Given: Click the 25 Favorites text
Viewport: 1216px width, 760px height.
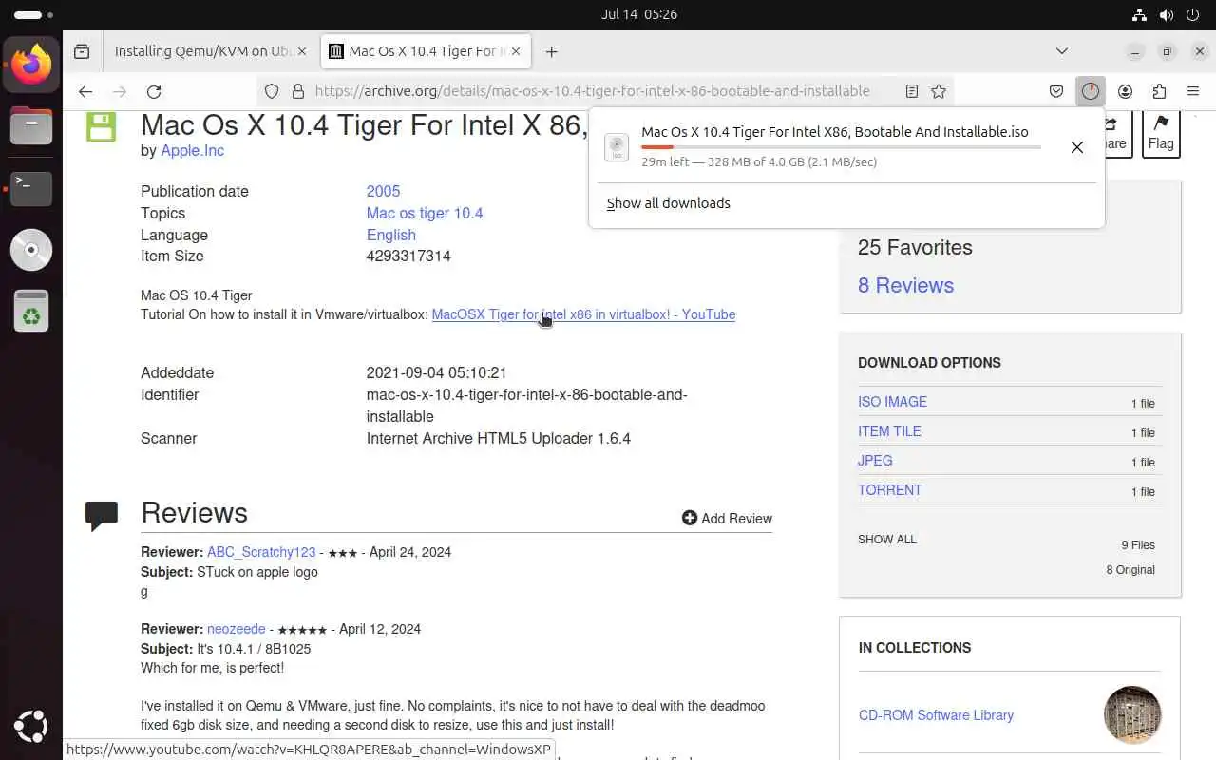Looking at the screenshot, I should click(x=915, y=248).
